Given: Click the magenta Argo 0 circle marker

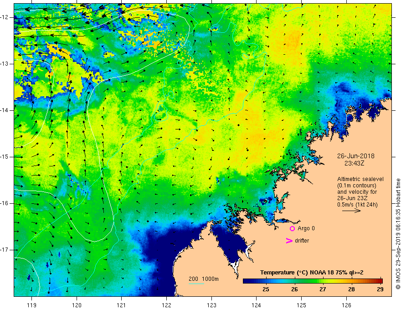Looking at the screenshot, I should [x=292, y=228].
